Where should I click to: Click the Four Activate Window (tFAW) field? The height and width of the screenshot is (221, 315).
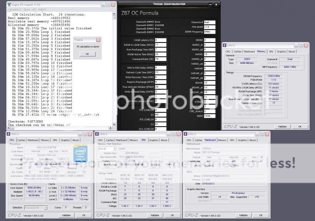click(160, 87)
